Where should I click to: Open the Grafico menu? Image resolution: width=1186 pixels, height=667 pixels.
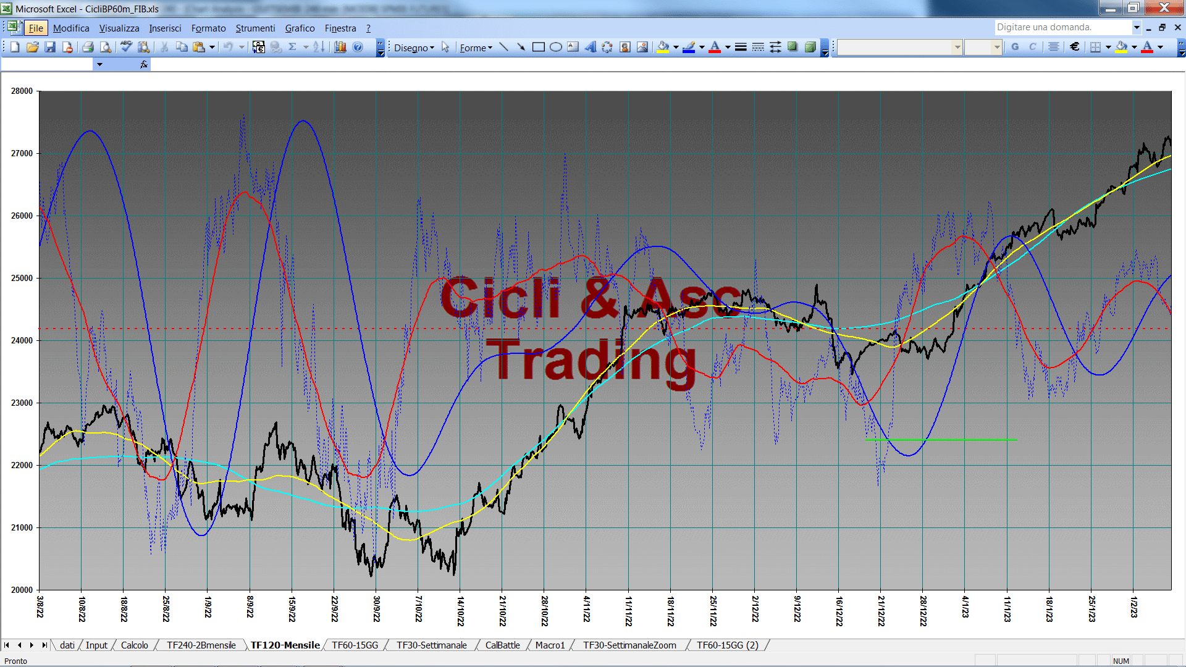pyautogui.click(x=300, y=28)
